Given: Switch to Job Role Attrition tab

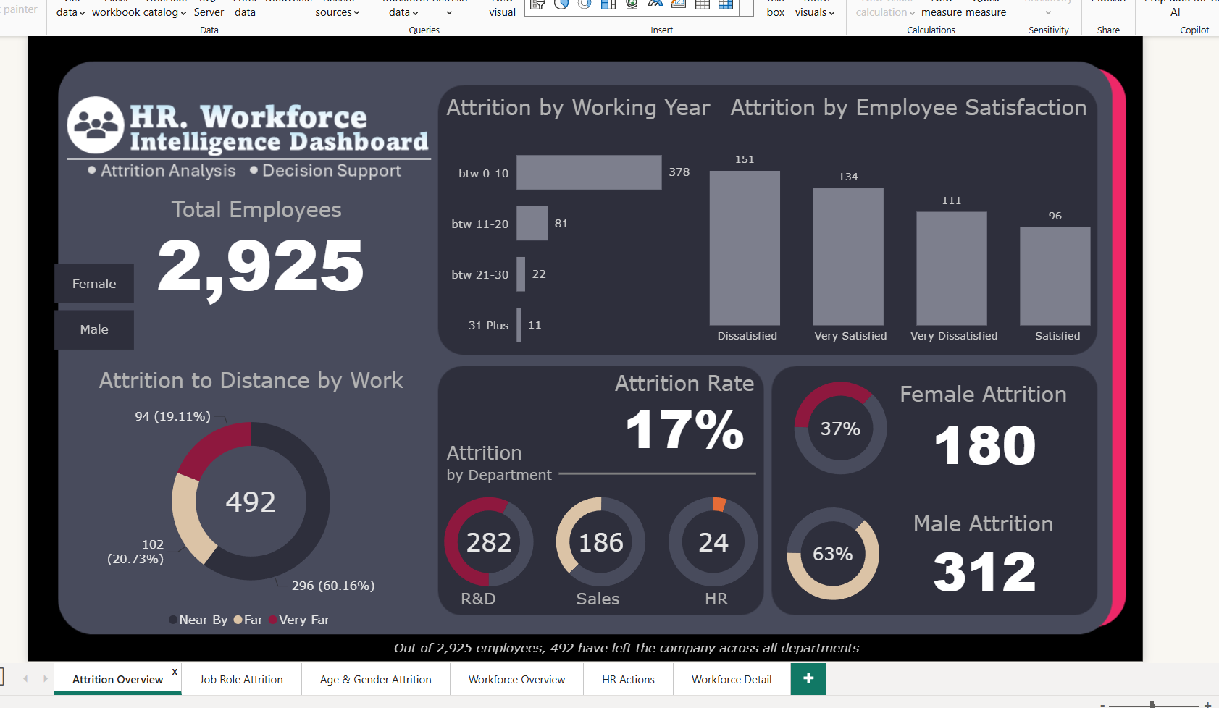Looking at the screenshot, I should pyautogui.click(x=241, y=679).
